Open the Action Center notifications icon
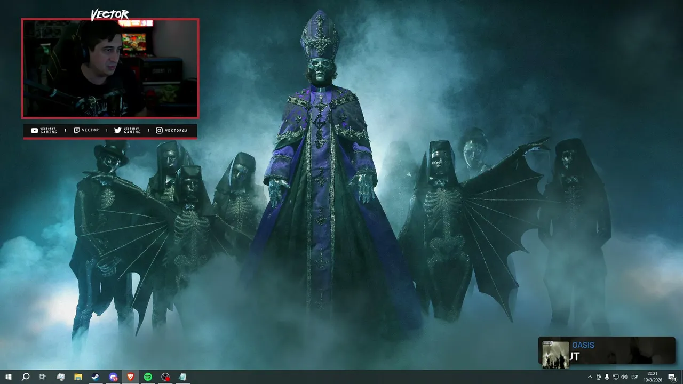This screenshot has height=384, width=683. tap(672, 377)
